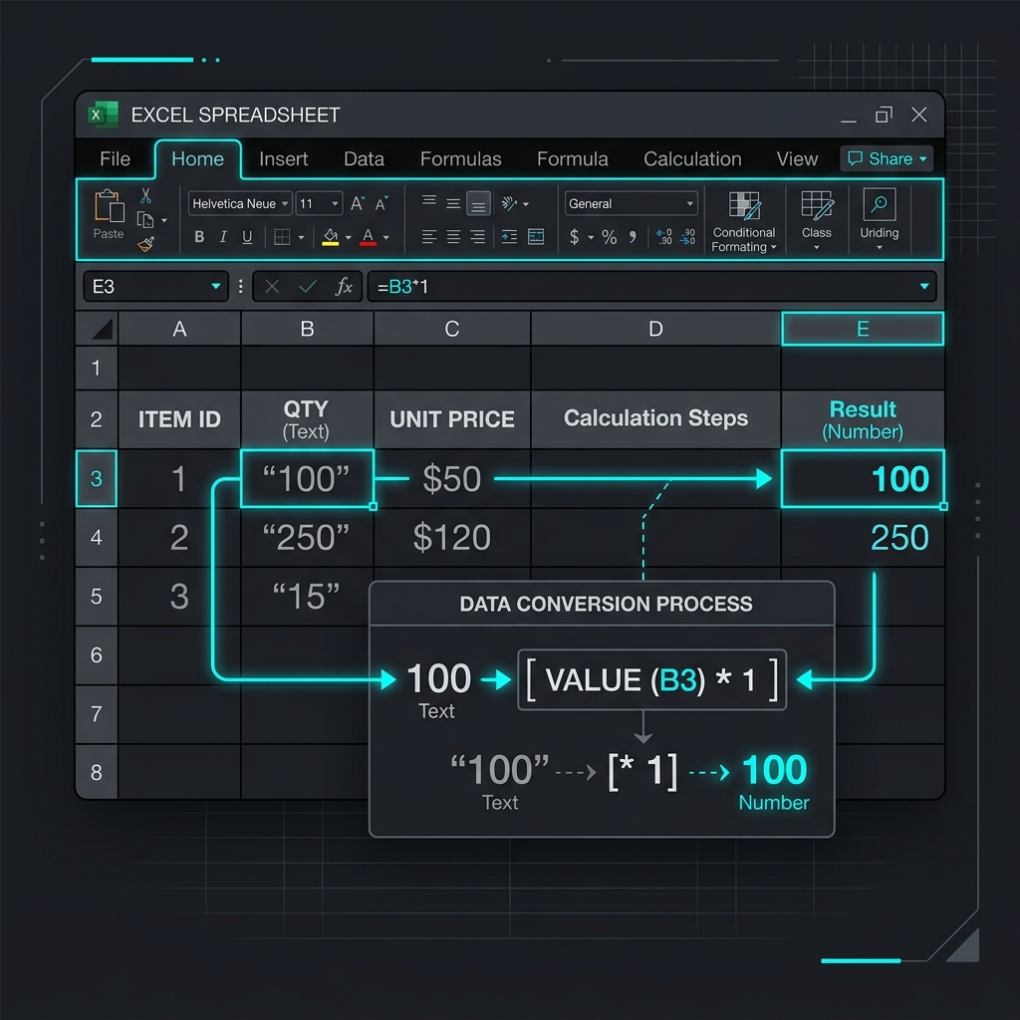Click the Excel logo in title bar

point(104,115)
